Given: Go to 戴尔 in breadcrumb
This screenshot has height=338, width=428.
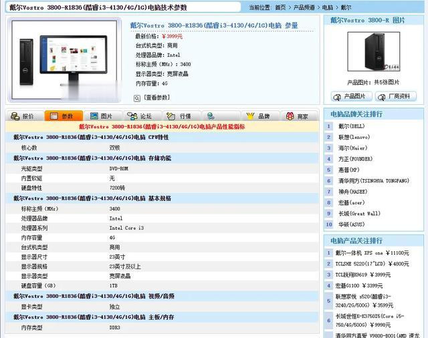Looking at the screenshot, I should 346,7.
